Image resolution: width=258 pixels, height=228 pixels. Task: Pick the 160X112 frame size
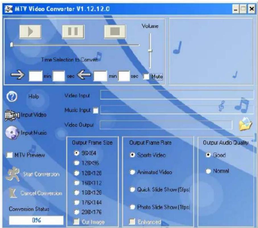pyautogui.click(x=77, y=183)
